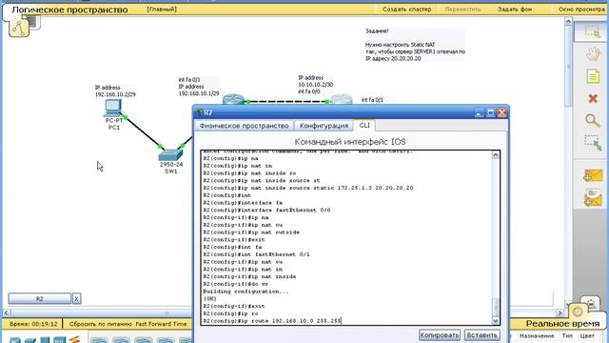Open the logical workspace navigation icon

(x=19, y=28)
